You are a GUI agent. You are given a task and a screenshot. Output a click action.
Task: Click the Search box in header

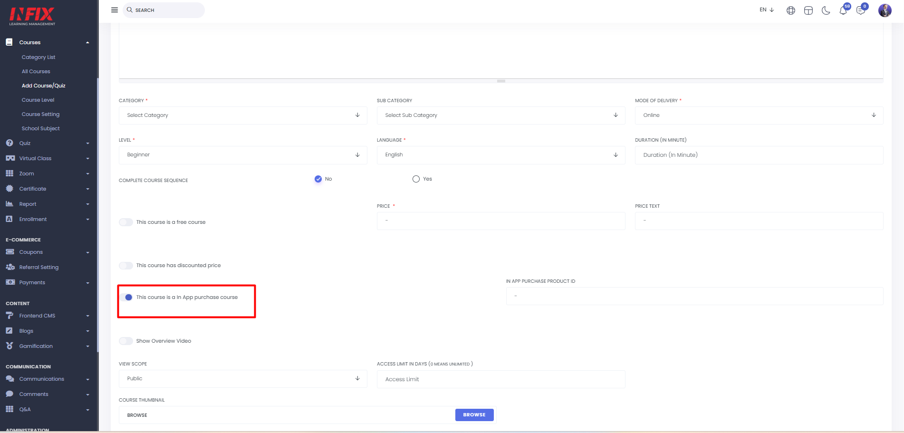(x=163, y=10)
